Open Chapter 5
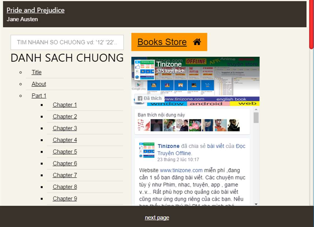This screenshot has height=227, width=314. (x=65, y=152)
